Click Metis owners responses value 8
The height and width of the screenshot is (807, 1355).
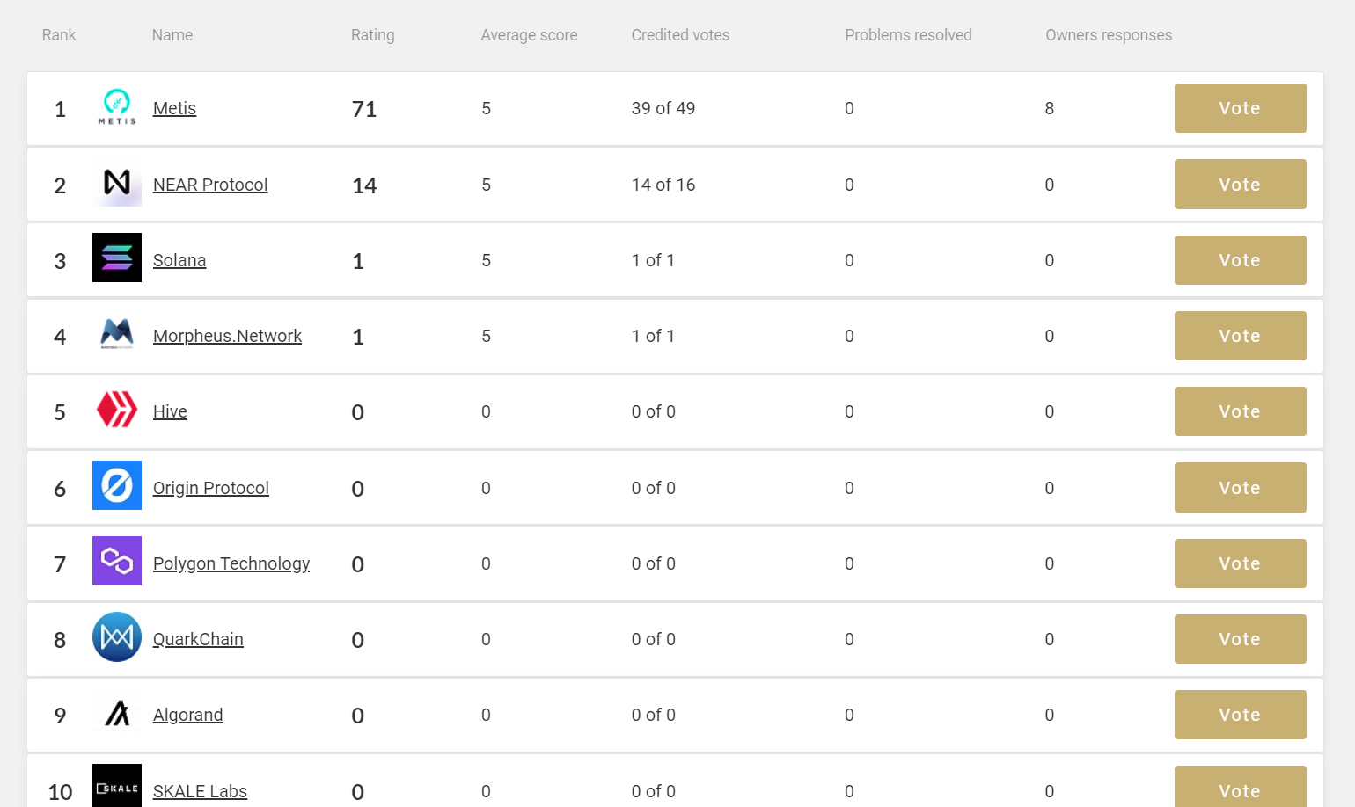click(x=1050, y=108)
